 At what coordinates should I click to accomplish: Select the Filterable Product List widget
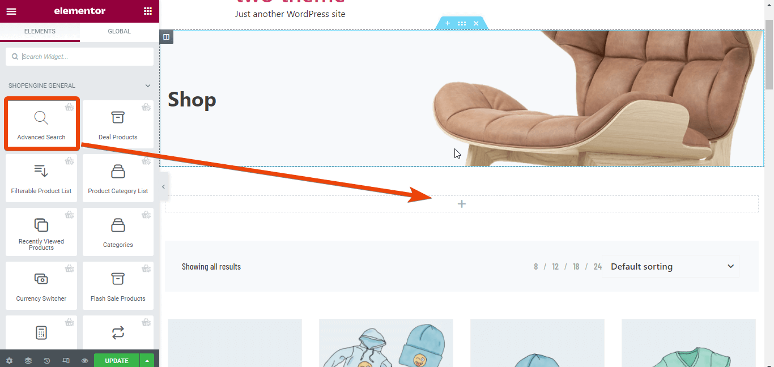click(41, 178)
